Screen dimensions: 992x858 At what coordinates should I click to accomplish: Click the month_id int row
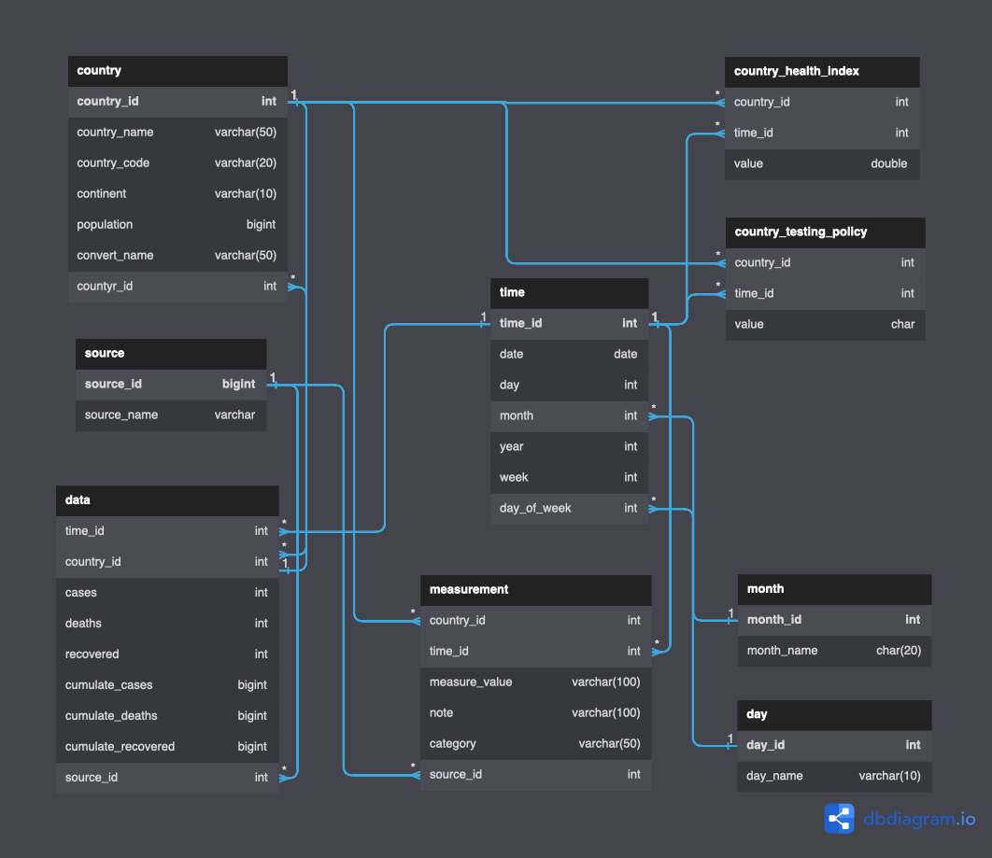[834, 620]
